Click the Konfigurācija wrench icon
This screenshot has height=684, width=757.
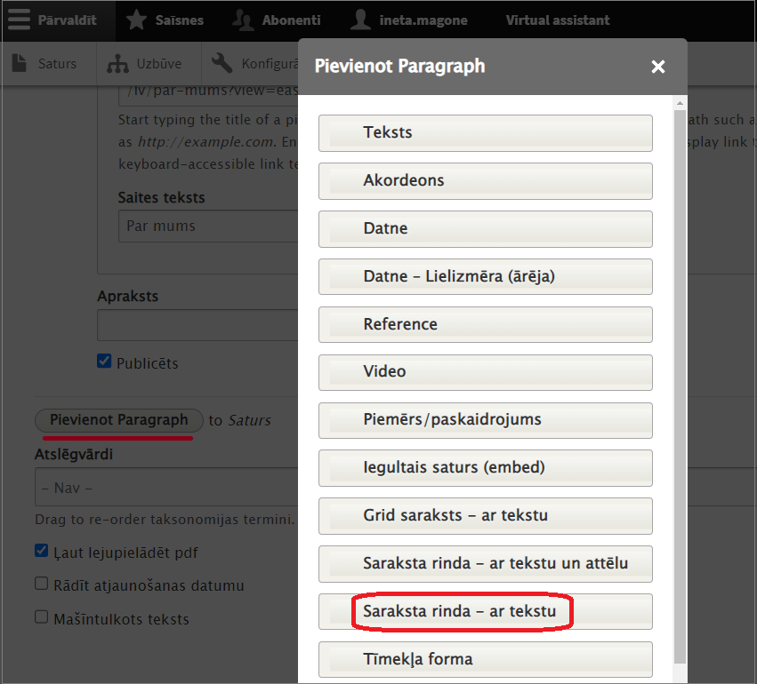click(x=222, y=63)
